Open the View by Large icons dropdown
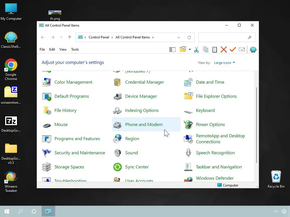Screen dimensions: 290x217 (224, 63)
